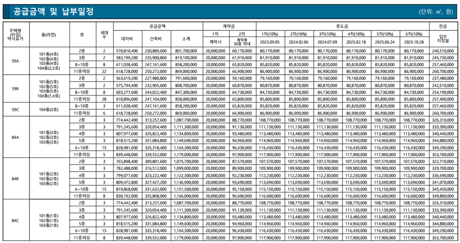Select the 59C housing type cell

tap(15, 109)
